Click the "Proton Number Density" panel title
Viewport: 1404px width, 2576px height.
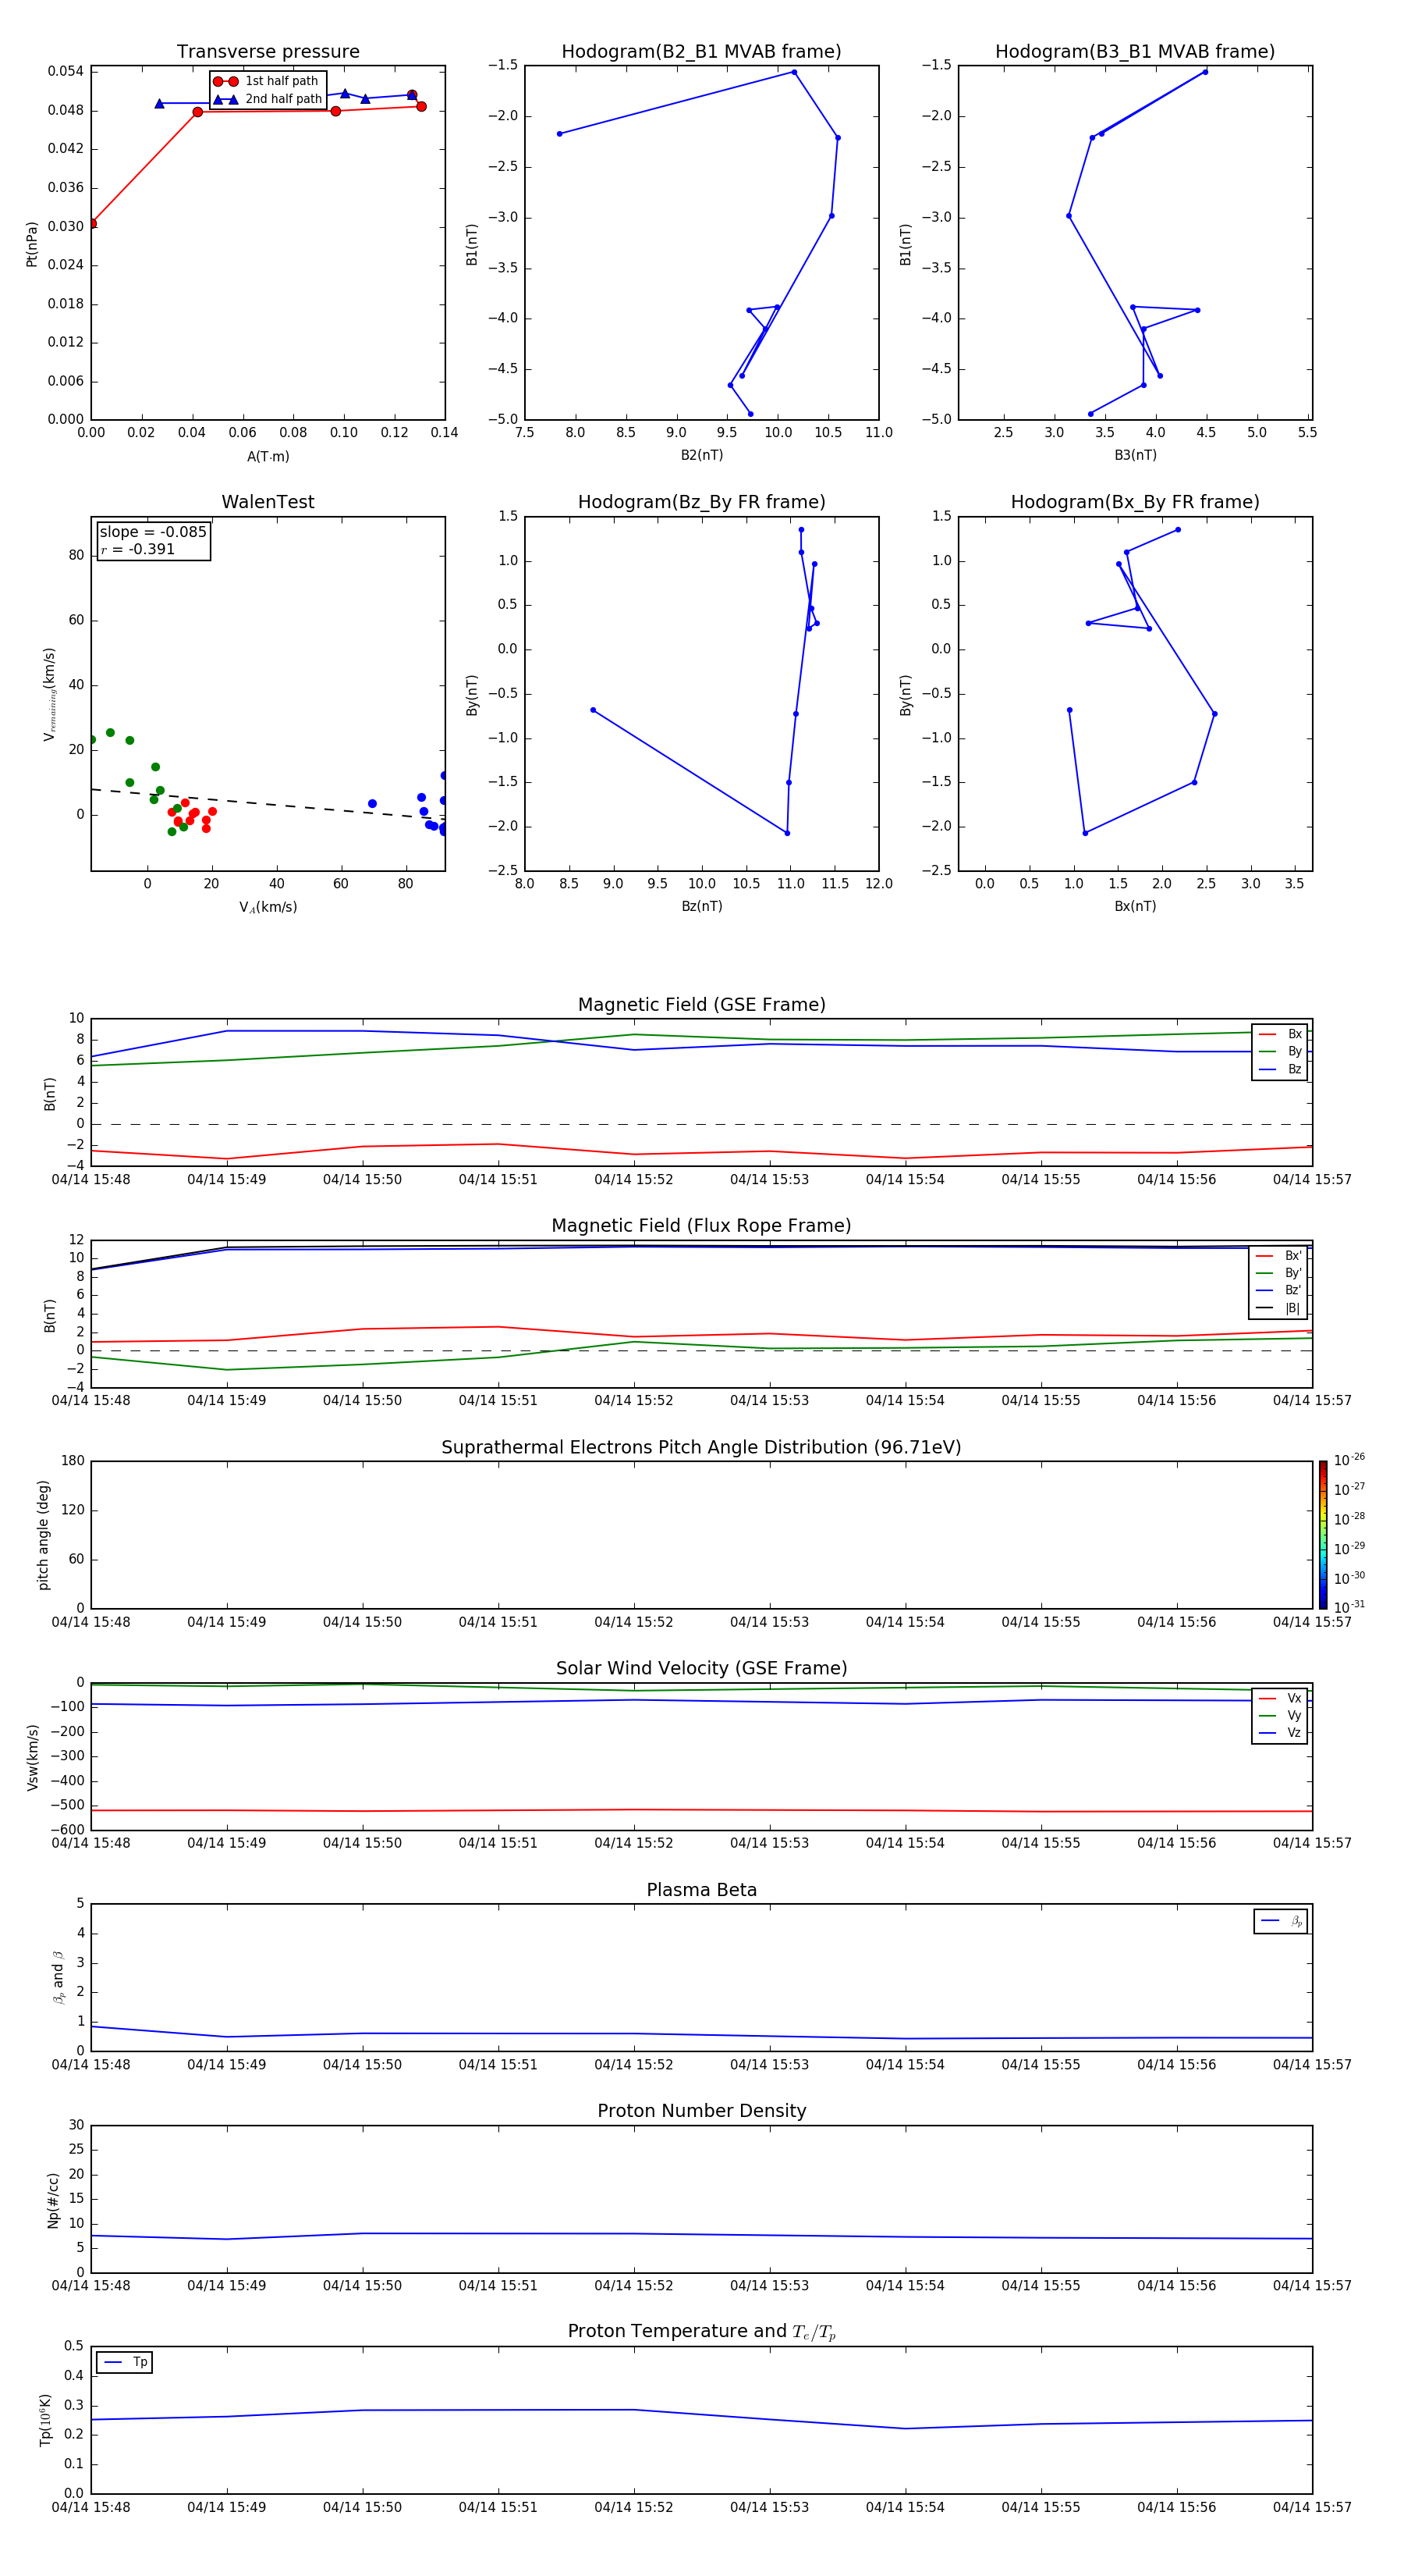click(x=701, y=2111)
